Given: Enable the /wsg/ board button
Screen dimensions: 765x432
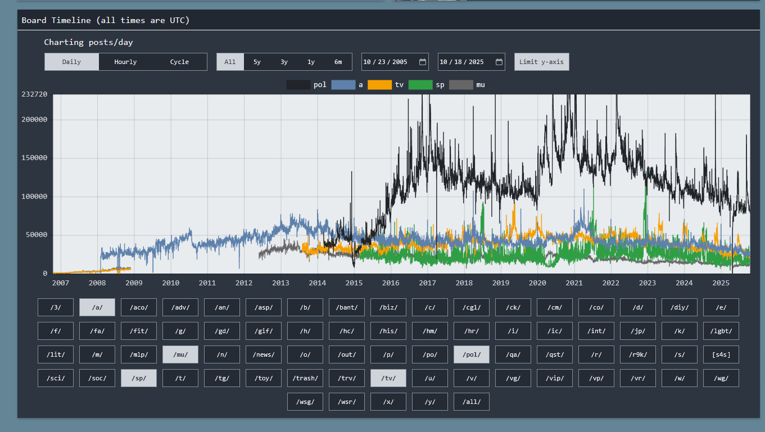Looking at the screenshot, I should click(305, 402).
